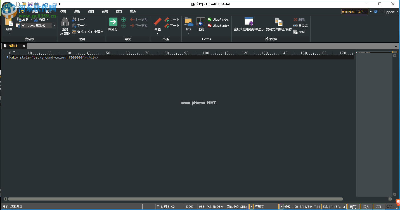Viewport: 400px width, 210px height.
Task: Click the 比较 (Compare) icon
Action: pos(201,22)
